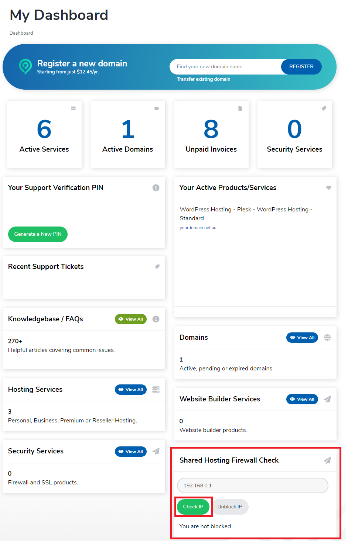Follow the Transfer existing domain link

coord(203,79)
